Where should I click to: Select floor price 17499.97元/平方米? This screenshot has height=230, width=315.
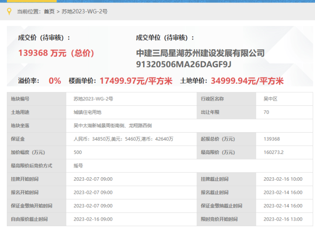pyautogui.click(x=136, y=81)
